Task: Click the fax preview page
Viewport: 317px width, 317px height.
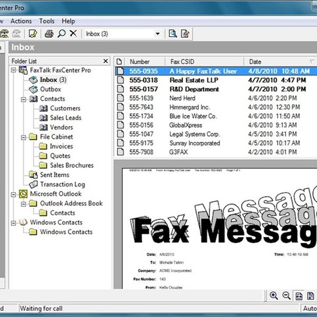Action: click(x=219, y=229)
